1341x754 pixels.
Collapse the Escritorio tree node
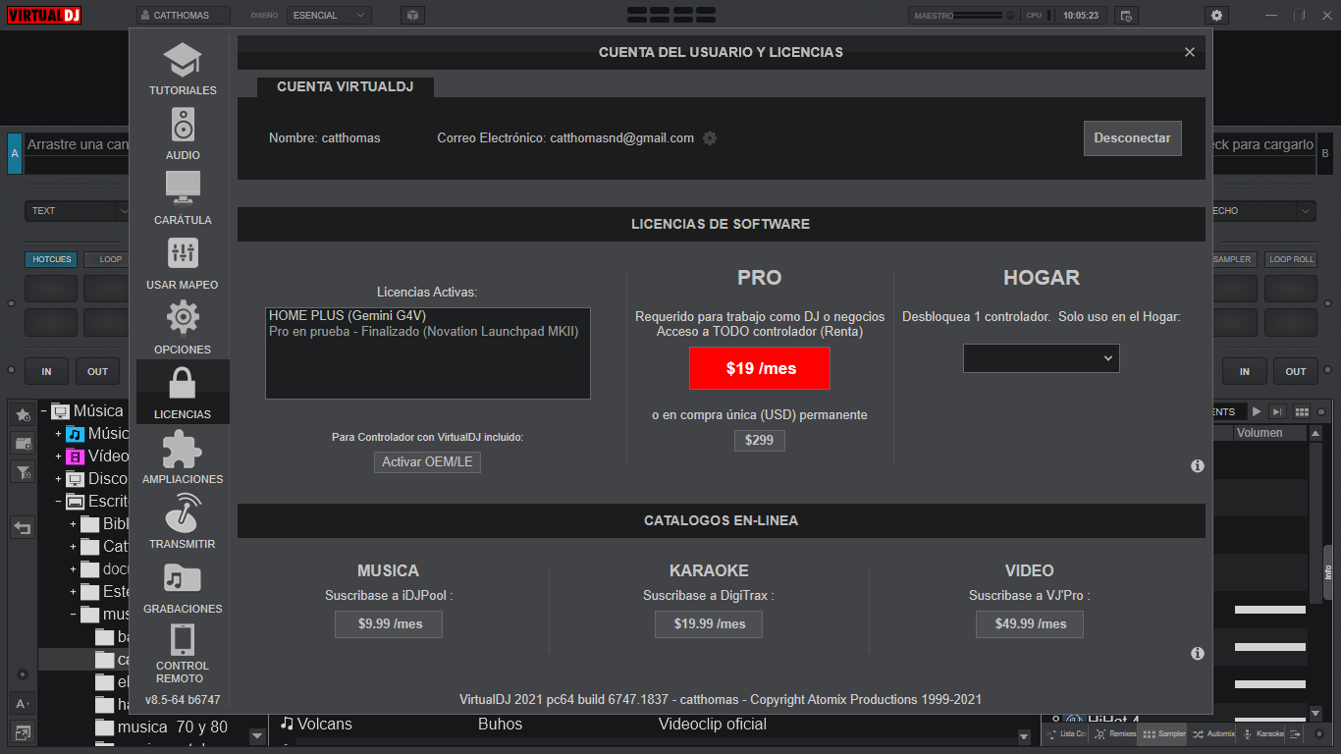tap(58, 502)
